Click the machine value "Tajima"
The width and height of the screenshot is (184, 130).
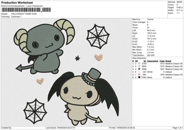click(x=150, y=19)
